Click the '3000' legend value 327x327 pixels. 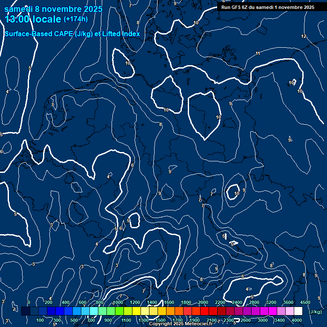pyautogui.click(x=263, y=320)
